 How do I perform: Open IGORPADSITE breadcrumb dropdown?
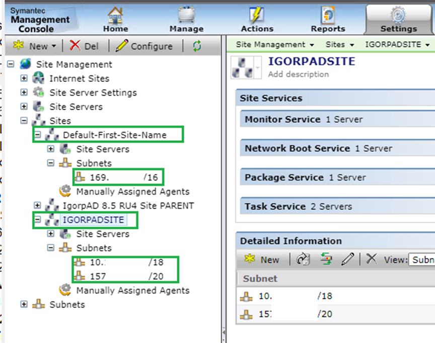427,45
